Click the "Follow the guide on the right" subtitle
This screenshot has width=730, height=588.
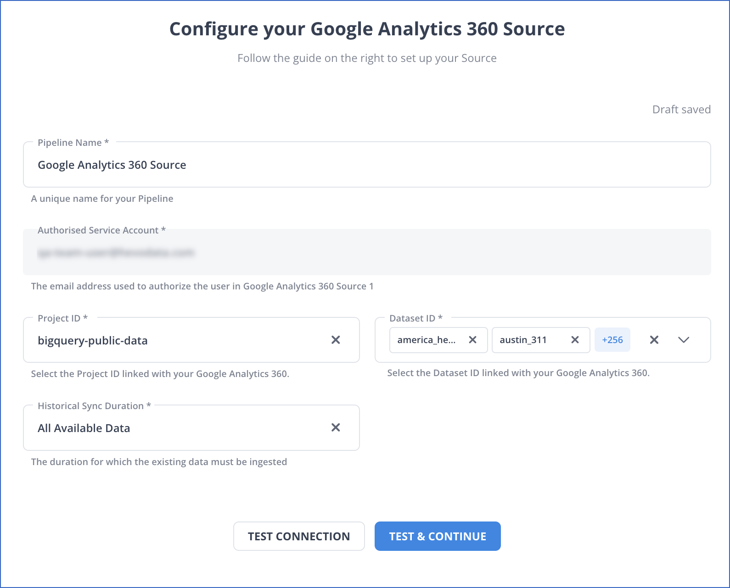(367, 58)
